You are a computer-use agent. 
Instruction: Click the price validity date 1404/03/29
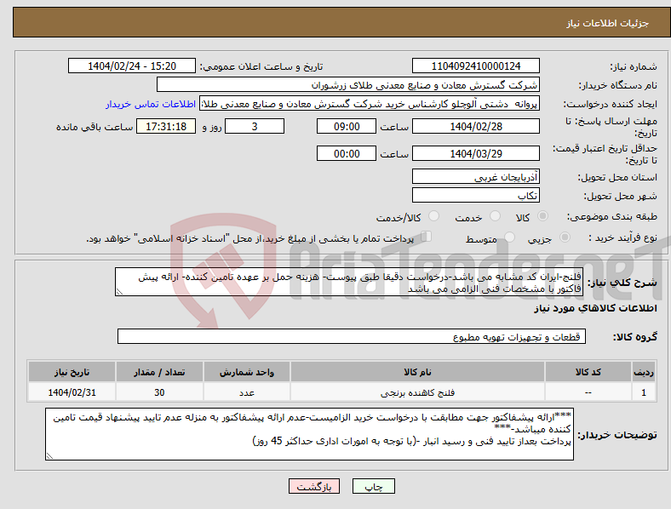[475, 153]
